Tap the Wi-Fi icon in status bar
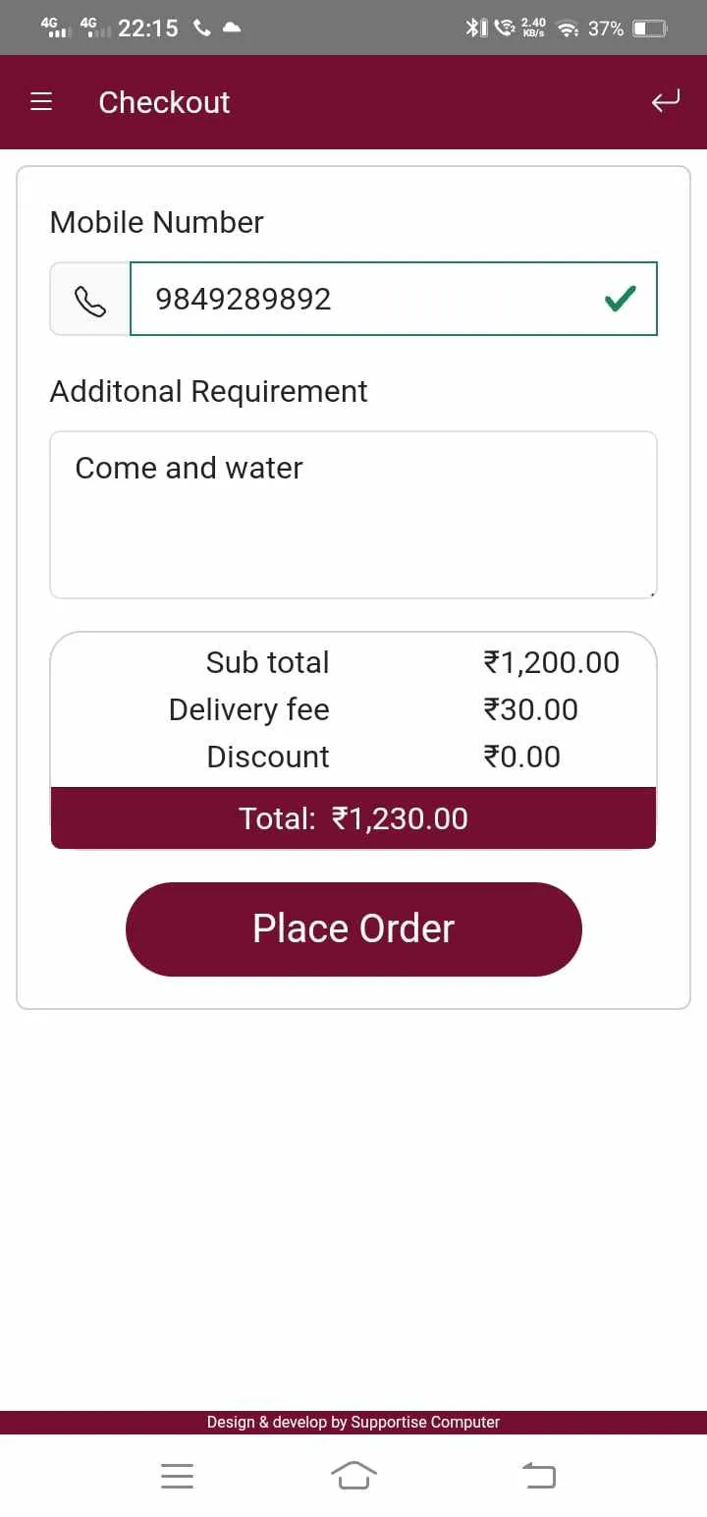 tap(567, 28)
